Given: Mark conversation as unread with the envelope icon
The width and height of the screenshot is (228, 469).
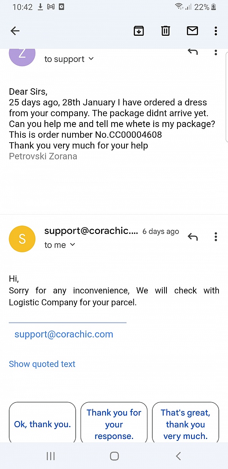Looking at the screenshot, I should [192, 31].
